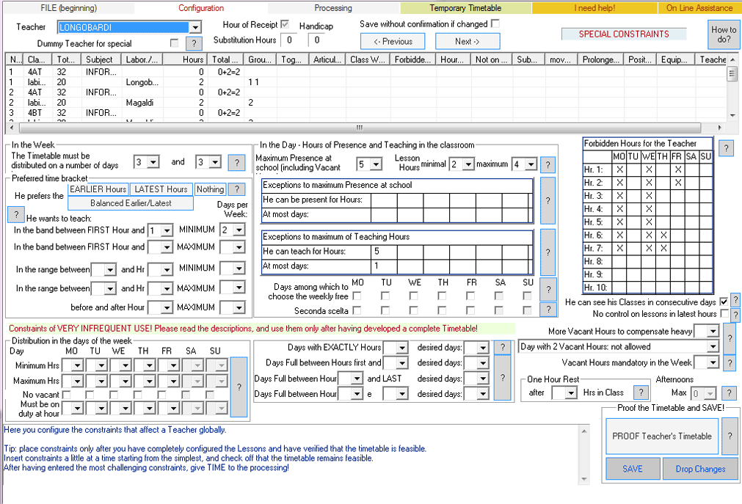The height and width of the screenshot is (504, 742).
Task: Choose Balanced Earlier/Latest preference
Action: pyautogui.click(x=131, y=203)
